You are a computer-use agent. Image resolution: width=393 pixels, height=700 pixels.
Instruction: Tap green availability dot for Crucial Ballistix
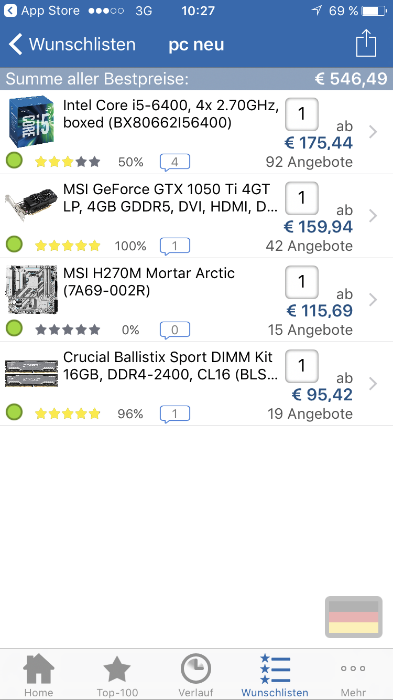pyautogui.click(x=14, y=412)
